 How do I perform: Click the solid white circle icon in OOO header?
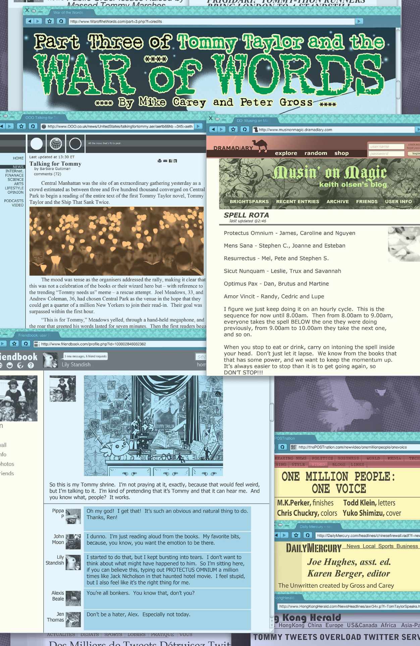37,144
